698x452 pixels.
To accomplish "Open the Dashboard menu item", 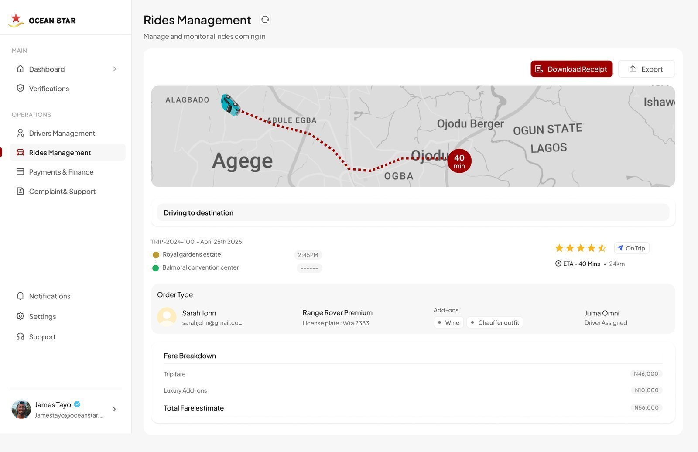I will click(68, 69).
